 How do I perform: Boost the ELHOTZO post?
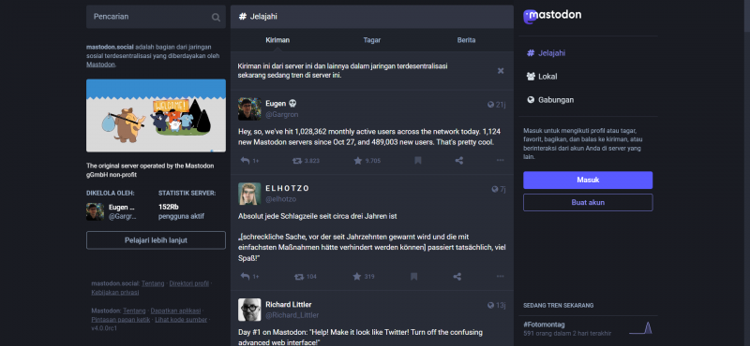pos(299,276)
